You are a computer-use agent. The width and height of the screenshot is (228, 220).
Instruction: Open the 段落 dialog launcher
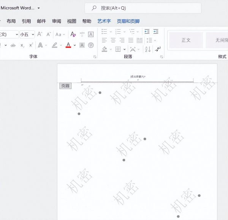(x=161, y=57)
